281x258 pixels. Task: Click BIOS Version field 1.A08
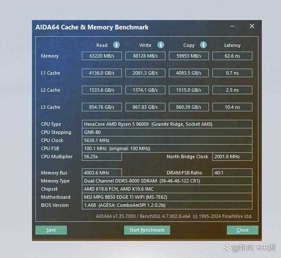coord(167,205)
